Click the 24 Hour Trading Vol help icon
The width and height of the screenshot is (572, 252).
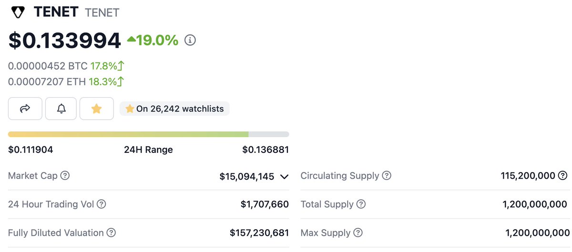pyautogui.click(x=102, y=204)
